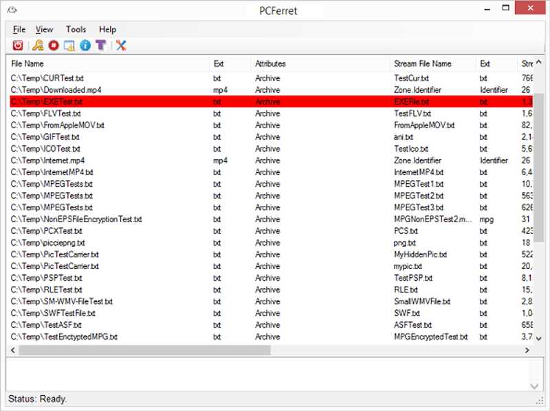Click stream name MPGNonEPSTest2.m...

click(x=432, y=220)
